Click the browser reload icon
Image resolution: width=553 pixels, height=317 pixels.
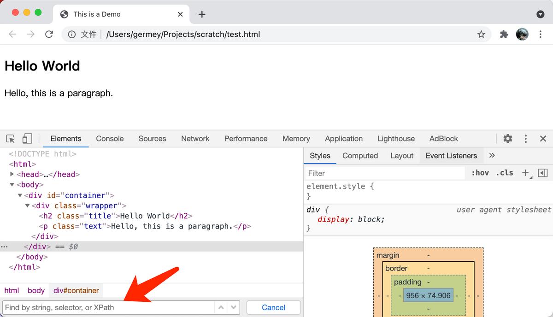pos(49,34)
